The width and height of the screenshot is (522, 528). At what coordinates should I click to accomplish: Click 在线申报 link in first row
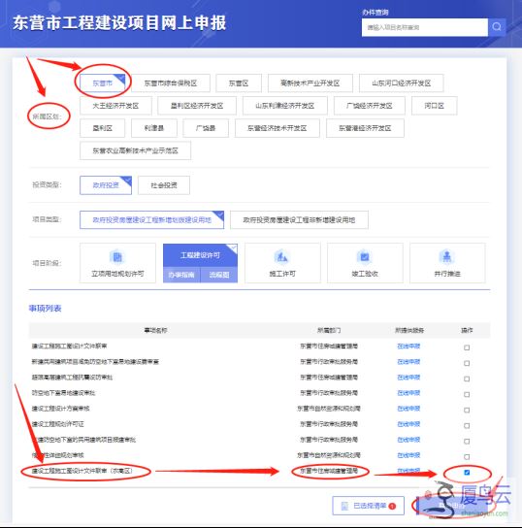(x=408, y=346)
